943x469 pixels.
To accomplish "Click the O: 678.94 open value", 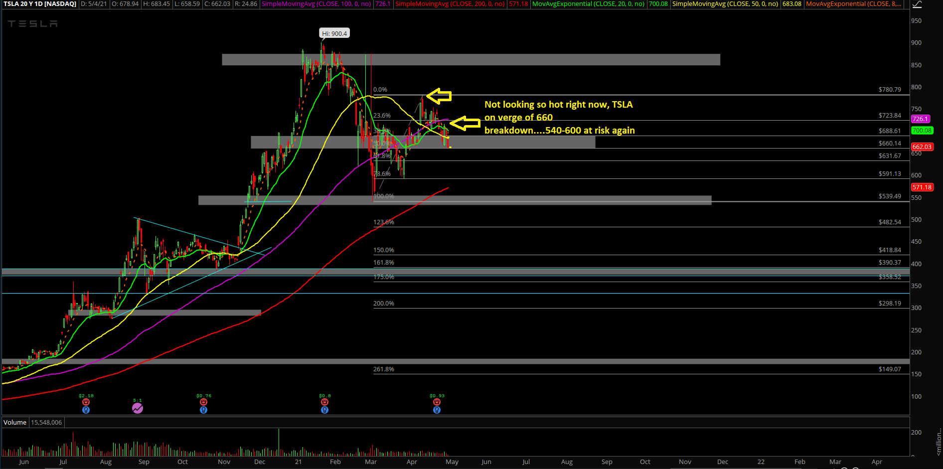I will coord(125,4).
